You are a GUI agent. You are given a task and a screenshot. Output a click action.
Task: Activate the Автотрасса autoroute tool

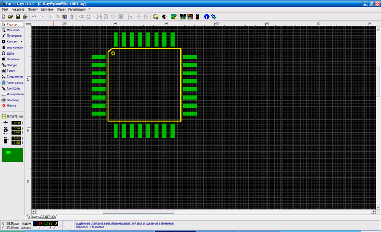click(x=13, y=83)
